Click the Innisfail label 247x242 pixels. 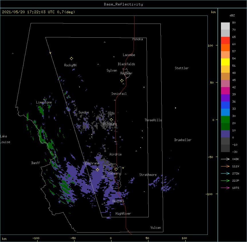pos(119,94)
